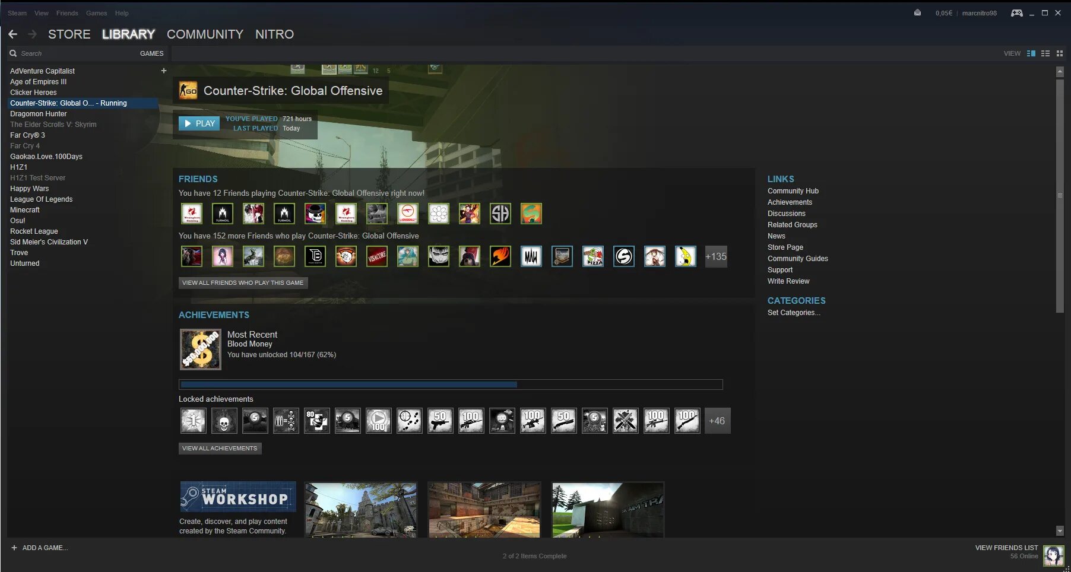Open the Fairy Tail flame friend avatar
1071x572 pixels.
pos(500,256)
